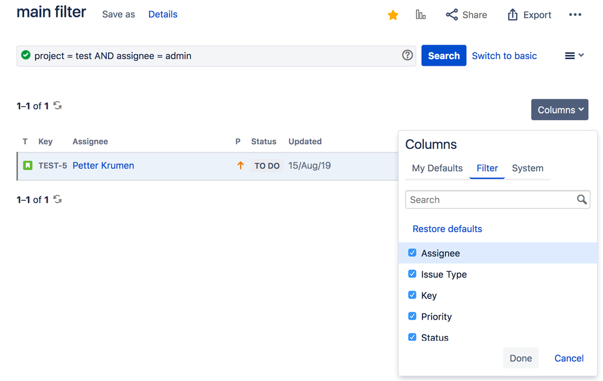The width and height of the screenshot is (603, 381).
Task: Open the chart views icon
Action: coord(421,14)
